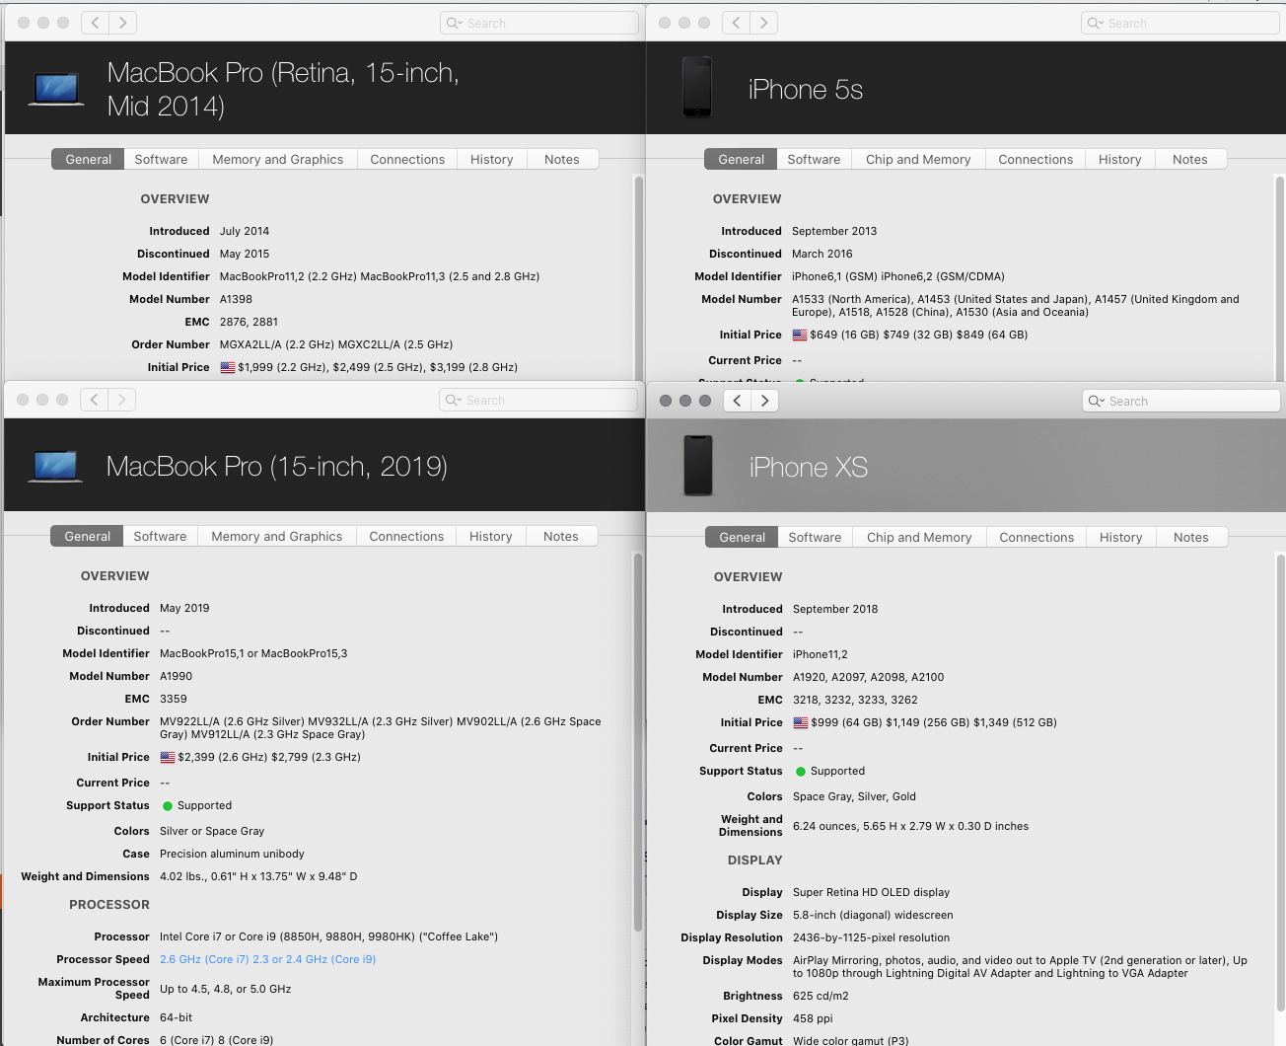1286x1046 pixels.
Task: Focus the search field in iPhone XS window
Action: tap(1181, 401)
